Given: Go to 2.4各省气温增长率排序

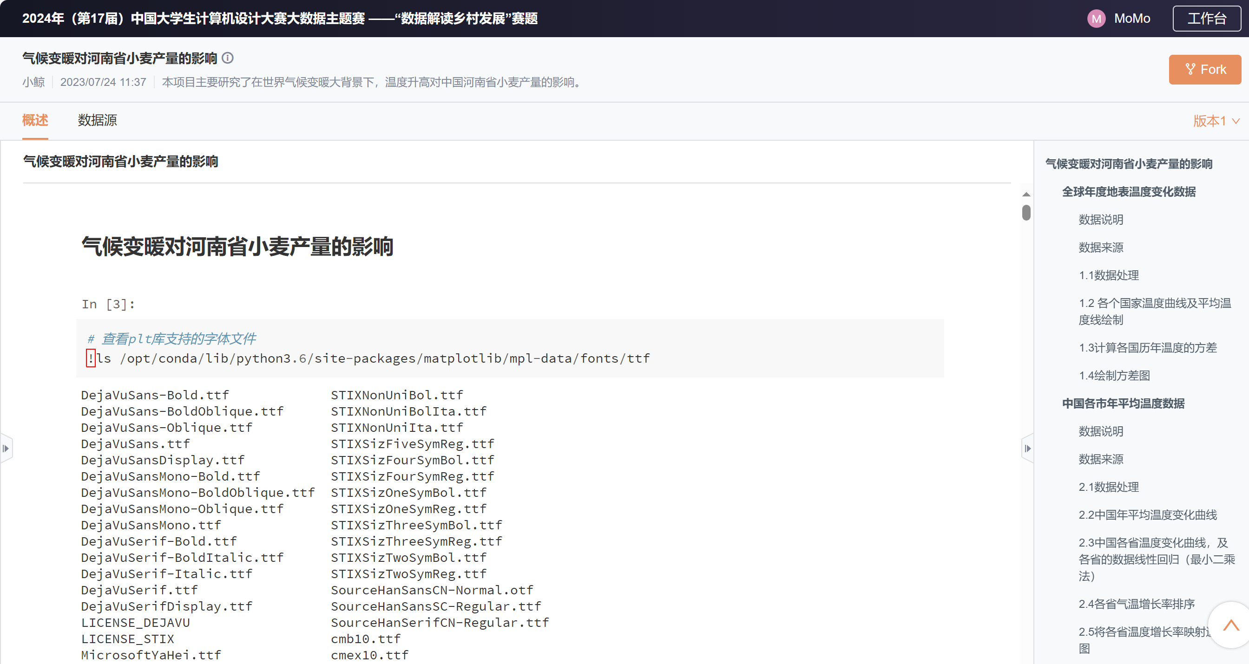Looking at the screenshot, I should pos(1136,604).
